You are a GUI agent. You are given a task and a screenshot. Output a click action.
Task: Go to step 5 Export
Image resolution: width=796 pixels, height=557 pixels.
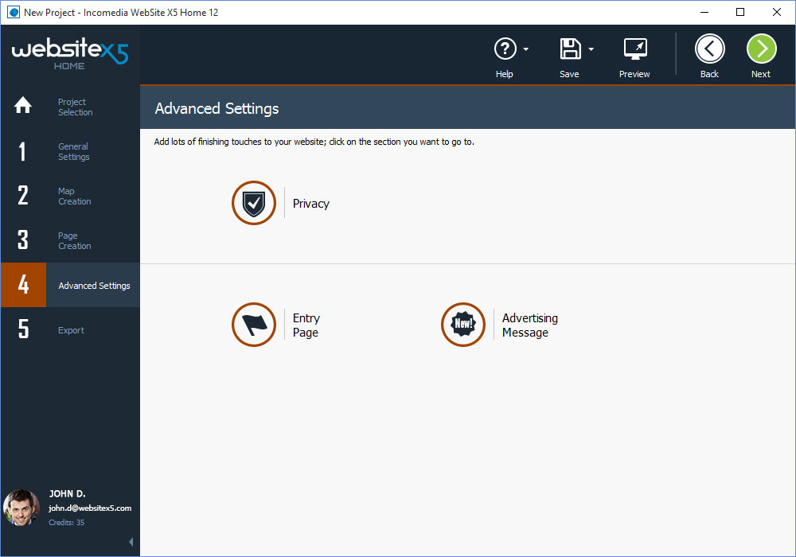tap(70, 329)
